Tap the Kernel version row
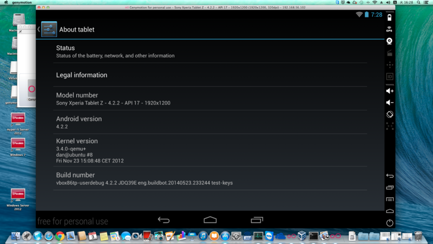Viewport: 433px width, 244px height. click(x=210, y=150)
